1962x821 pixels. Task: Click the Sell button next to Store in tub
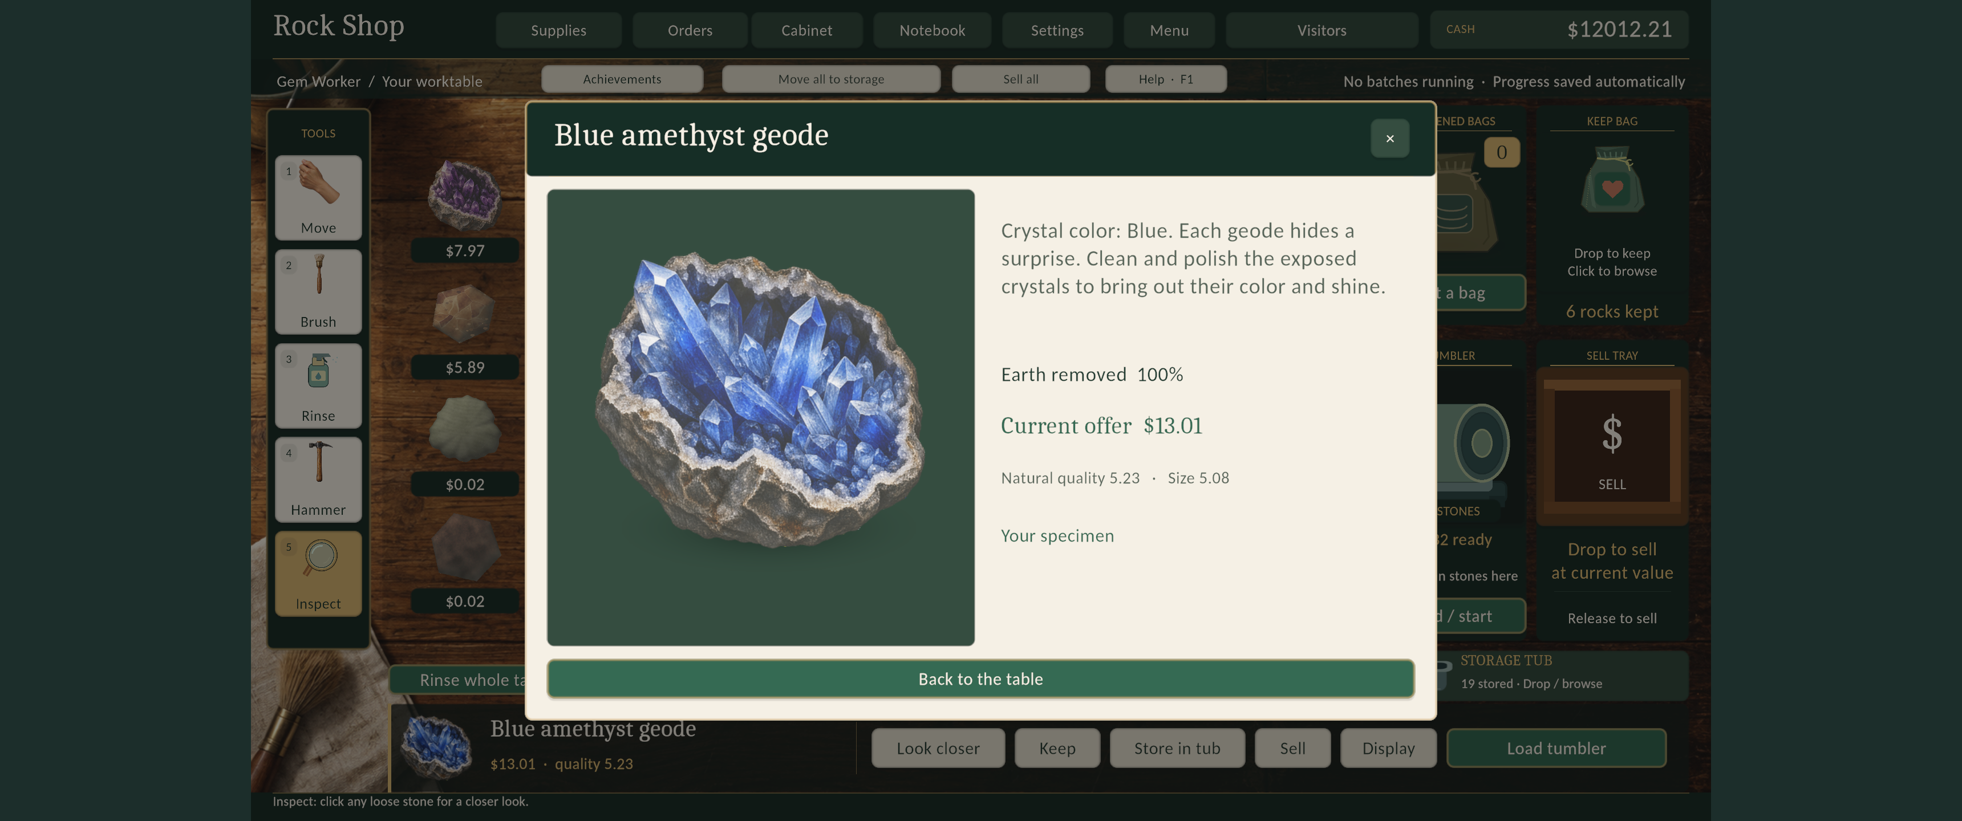click(1292, 748)
